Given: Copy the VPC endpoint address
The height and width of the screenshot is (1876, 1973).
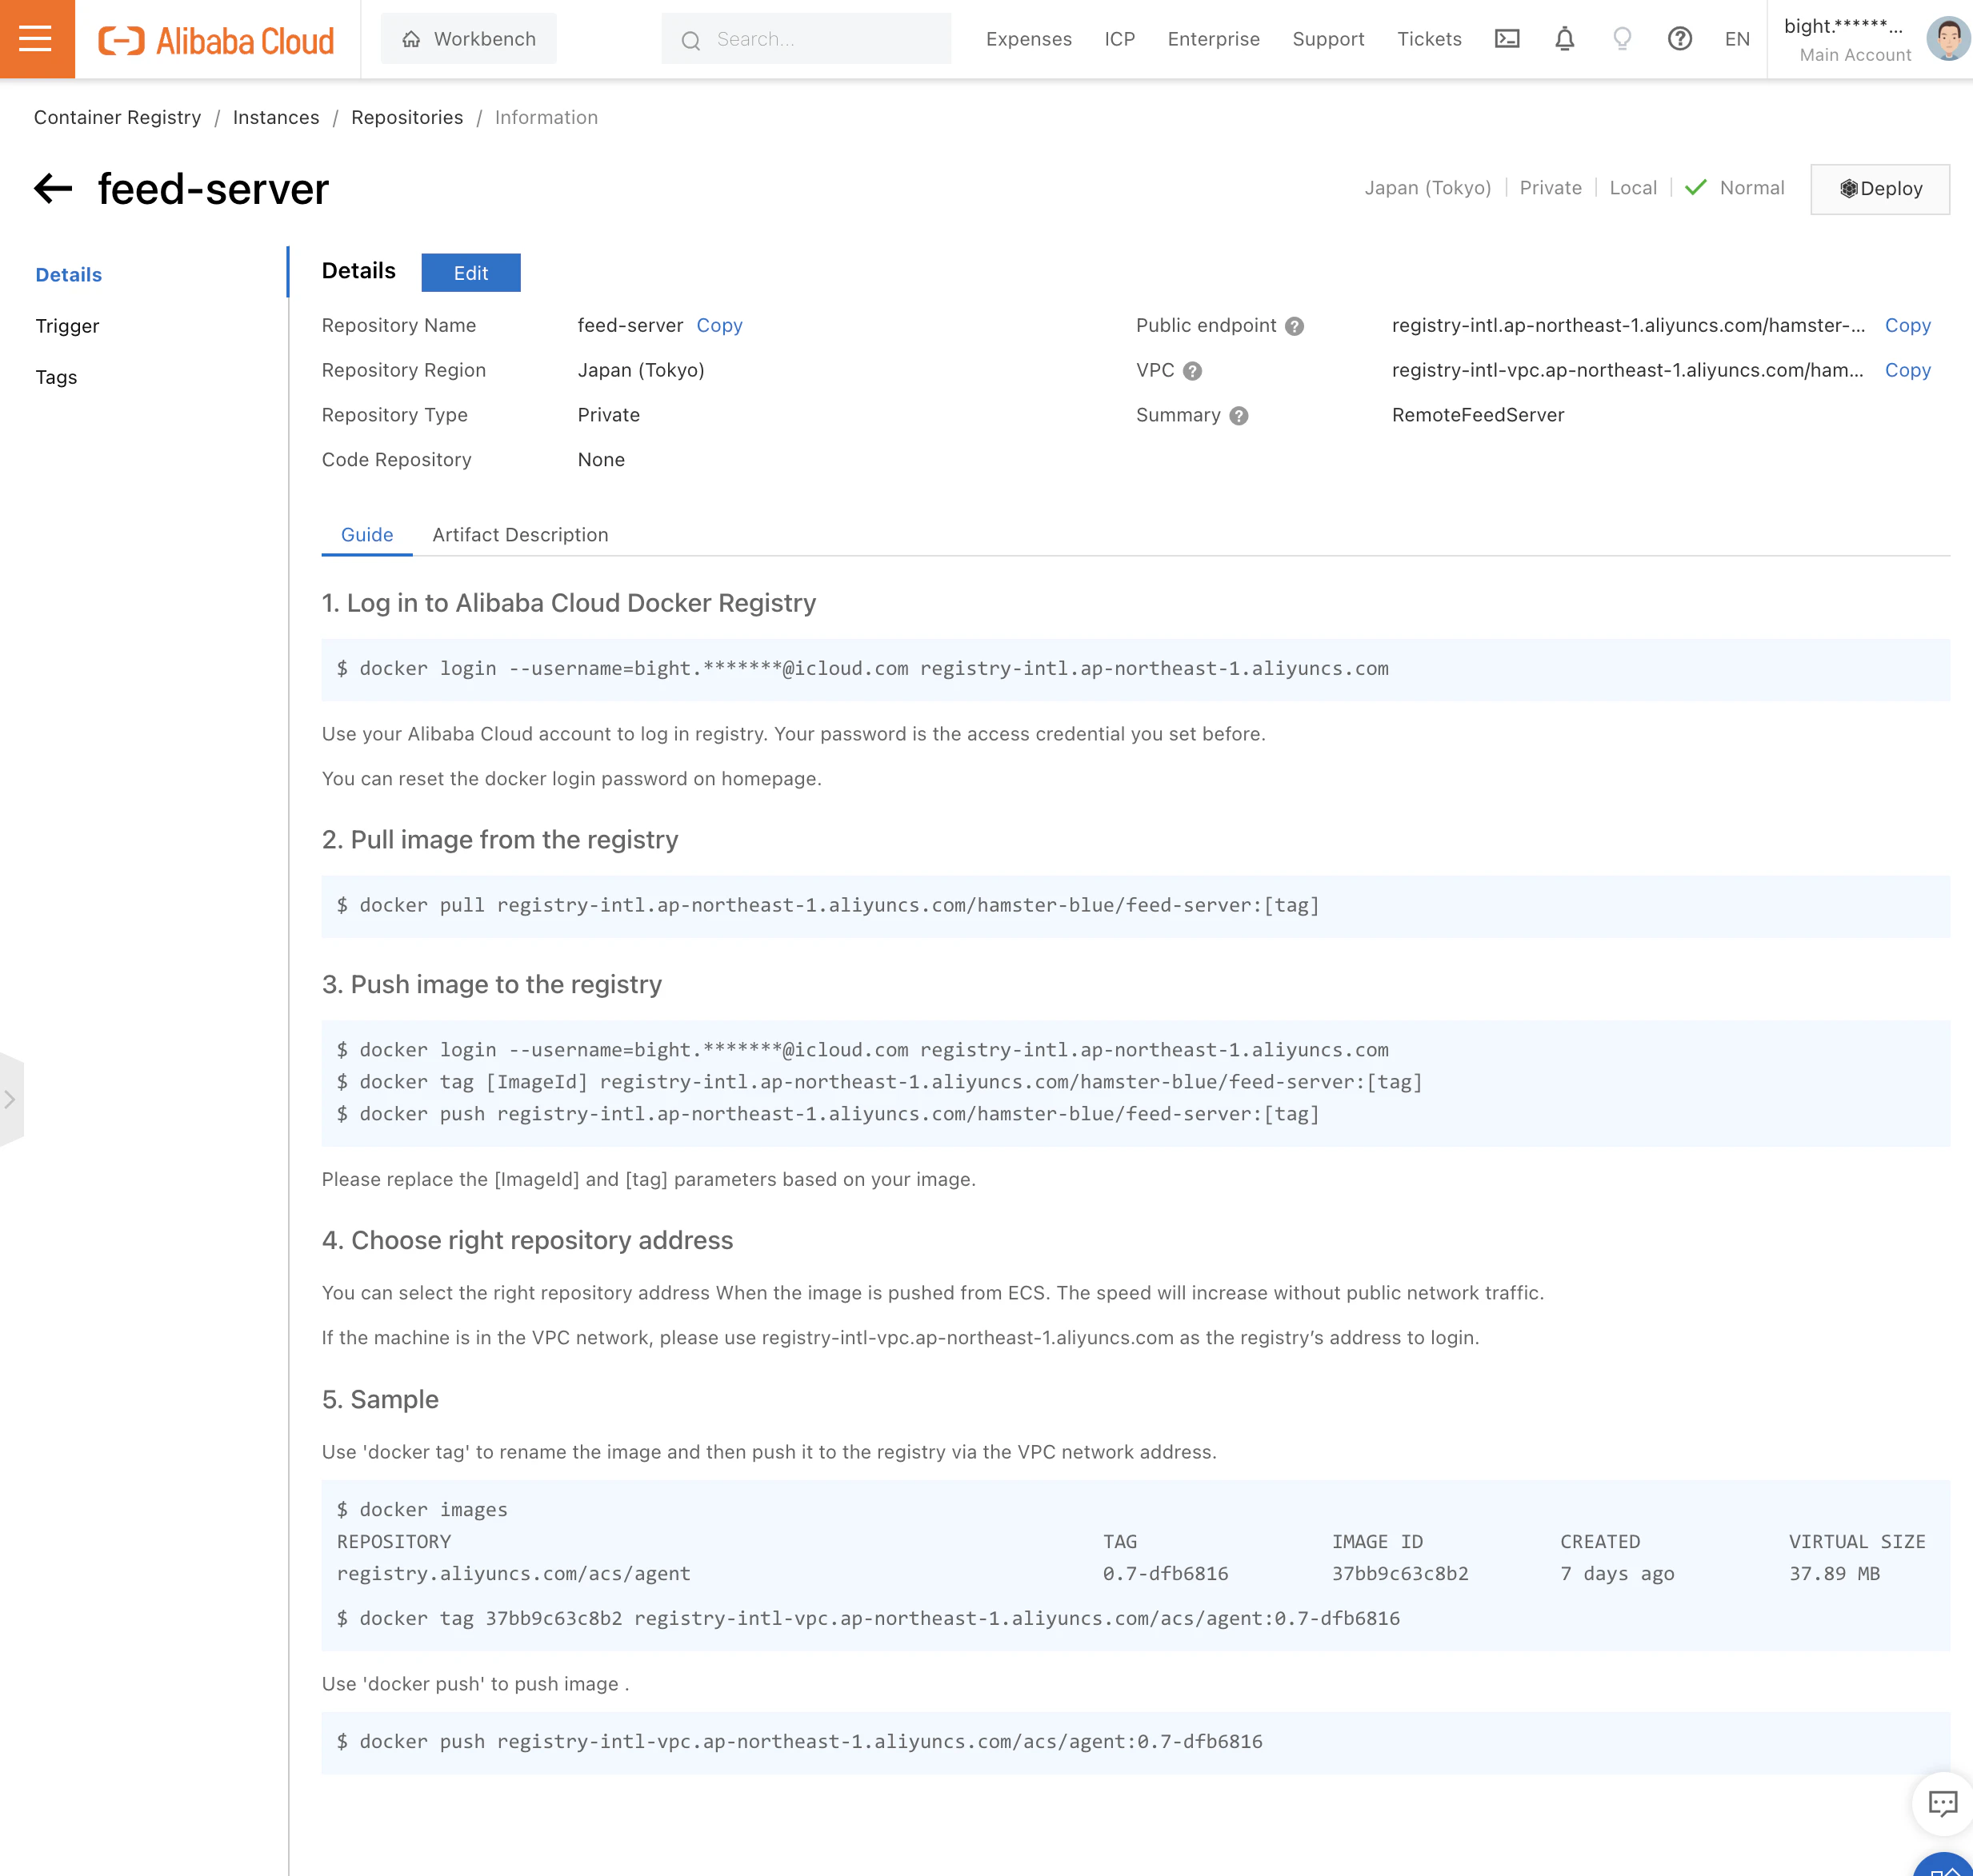Looking at the screenshot, I should point(1907,370).
